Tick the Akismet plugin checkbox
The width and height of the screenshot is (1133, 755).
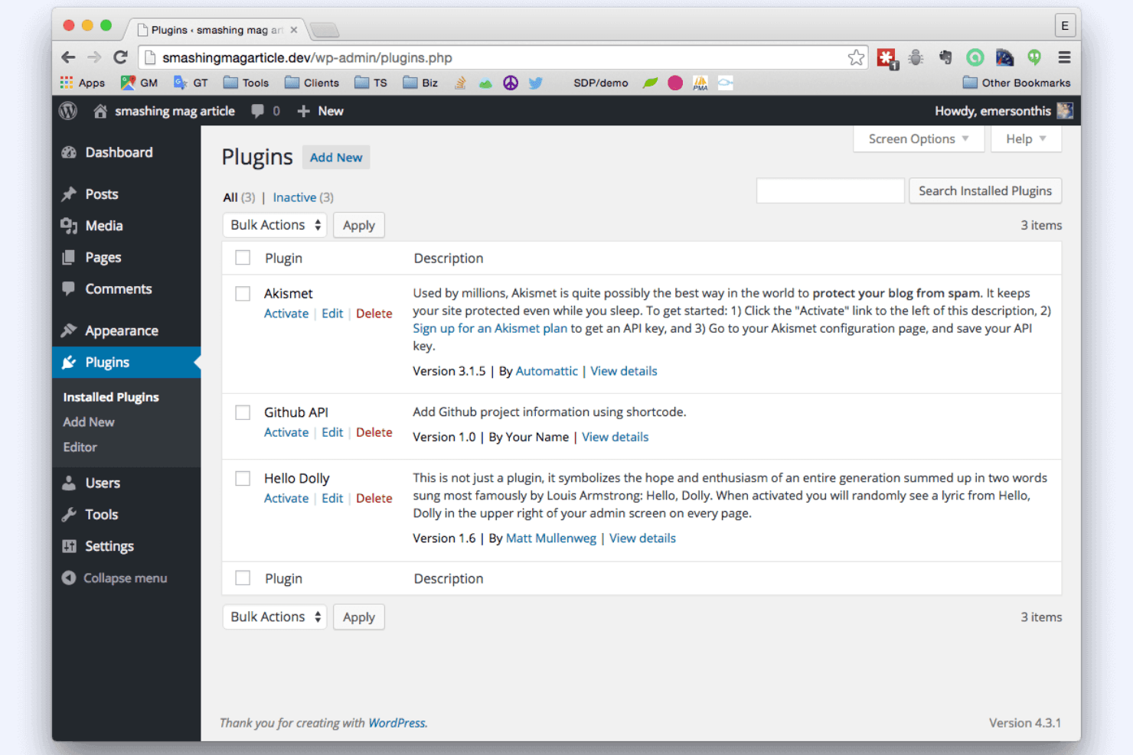tap(243, 293)
